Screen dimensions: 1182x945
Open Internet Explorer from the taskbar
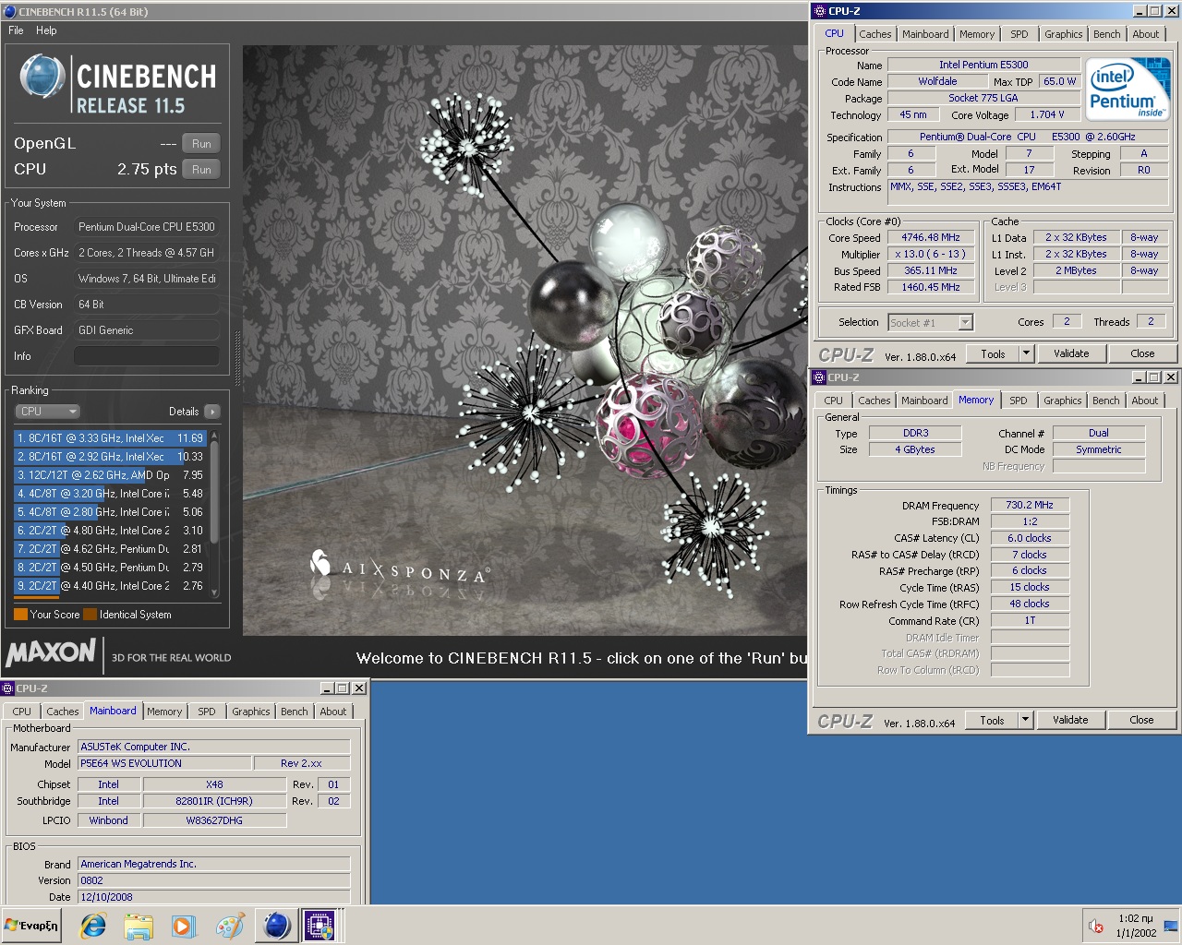(x=93, y=926)
